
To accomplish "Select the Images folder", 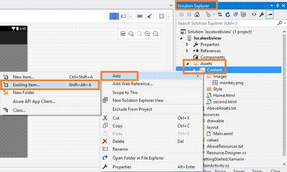I will point(220,76).
